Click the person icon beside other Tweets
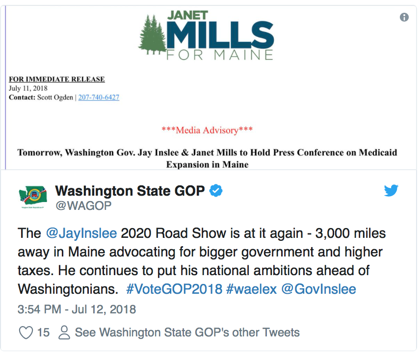Image resolution: width=420 pixels, height=358 pixels. tap(64, 332)
